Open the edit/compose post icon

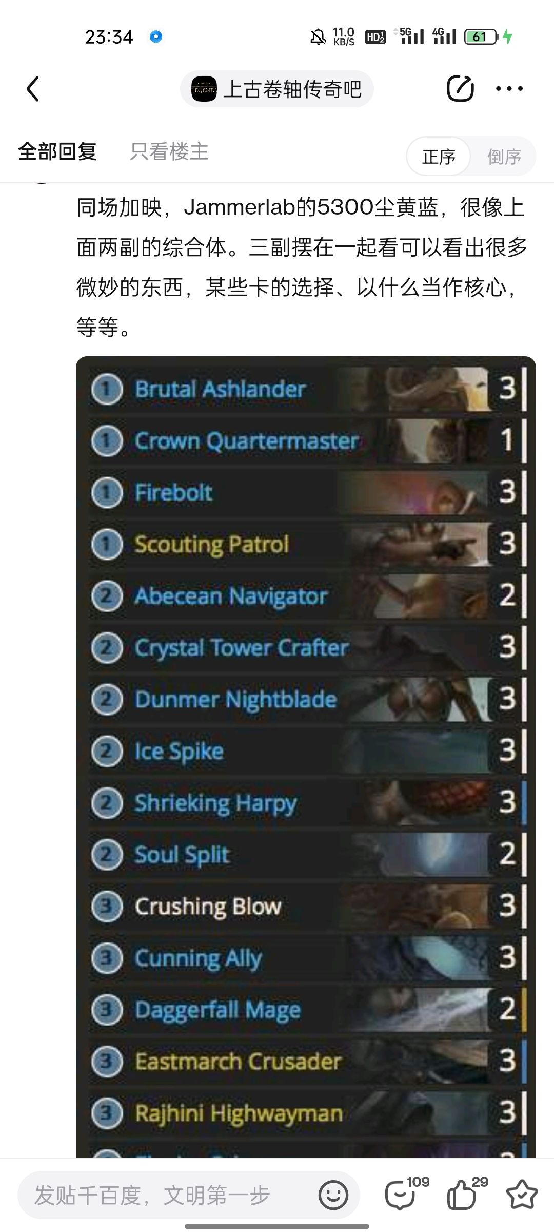coord(460,88)
